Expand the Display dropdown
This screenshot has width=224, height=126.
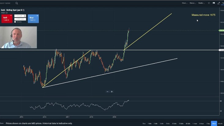(193, 3)
